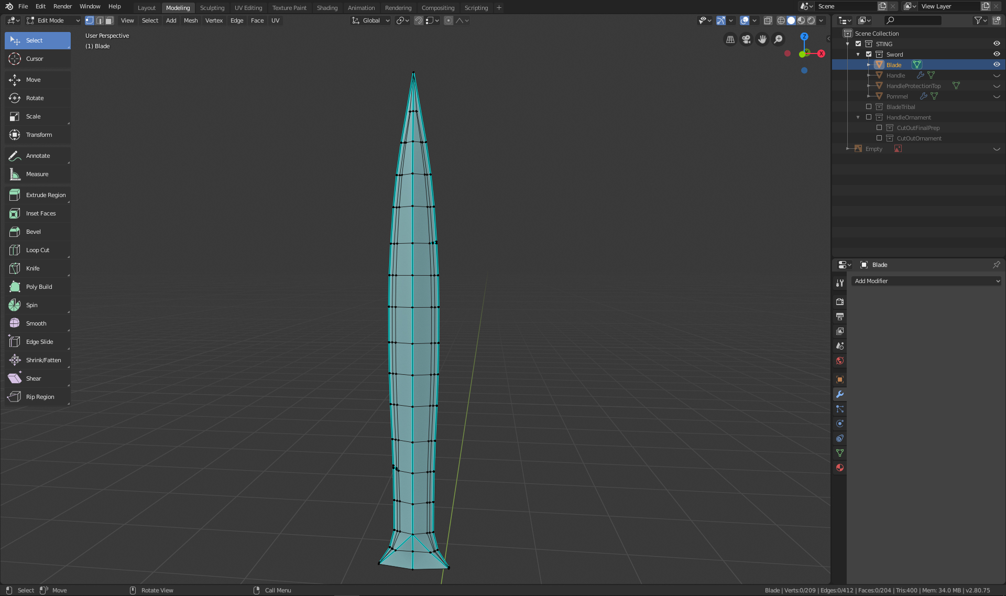
Task: Click the red X axis gizmo
Action: [821, 53]
